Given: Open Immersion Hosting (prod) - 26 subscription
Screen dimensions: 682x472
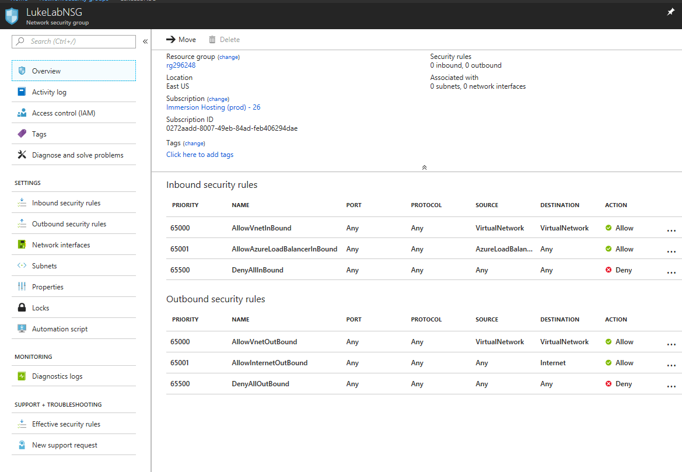Looking at the screenshot, I should click(x=213, y=107).
